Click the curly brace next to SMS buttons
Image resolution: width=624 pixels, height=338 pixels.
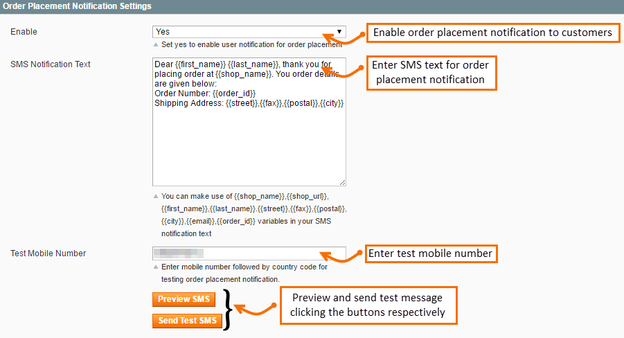[x=229, y=310]
